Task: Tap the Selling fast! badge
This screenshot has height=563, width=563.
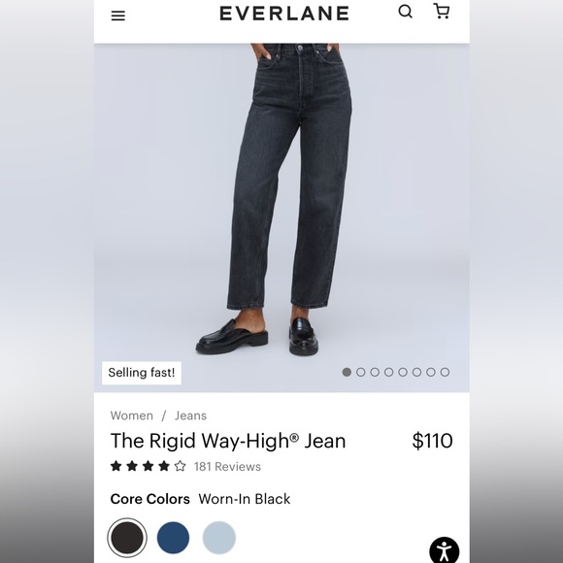Action: [x=142, y=373]
